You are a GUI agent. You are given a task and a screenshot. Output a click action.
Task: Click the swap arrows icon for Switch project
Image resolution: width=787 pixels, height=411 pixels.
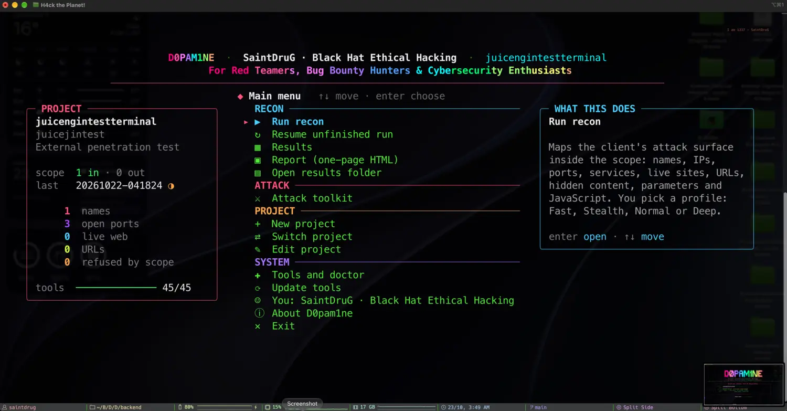(x=258, y=237)
